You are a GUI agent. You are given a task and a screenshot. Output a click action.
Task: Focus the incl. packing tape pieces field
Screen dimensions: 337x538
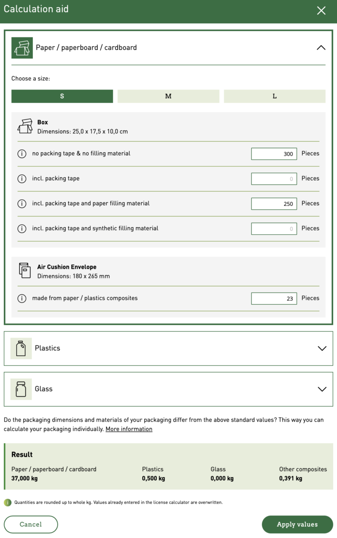click(x=274, y=179)
